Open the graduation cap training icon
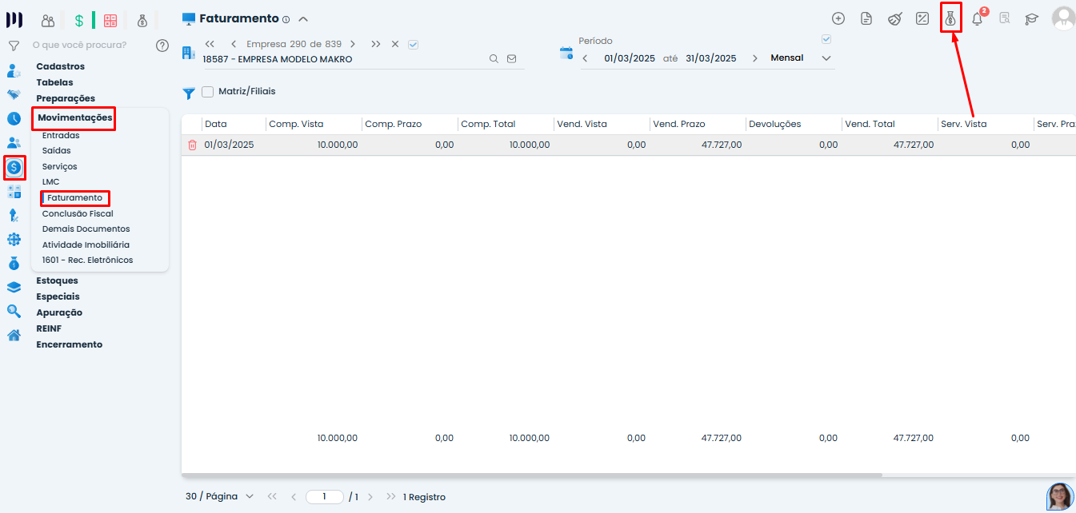Viewport: 1076px width, 513px height. coord(1032,18)
